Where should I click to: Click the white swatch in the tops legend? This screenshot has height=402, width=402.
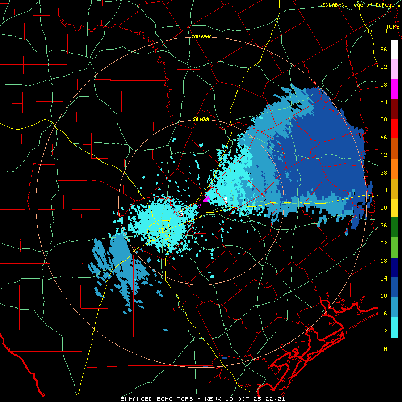click(394, 49)
